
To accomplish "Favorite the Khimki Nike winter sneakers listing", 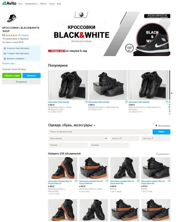I will pyautogui.click(x=86, y=102).
